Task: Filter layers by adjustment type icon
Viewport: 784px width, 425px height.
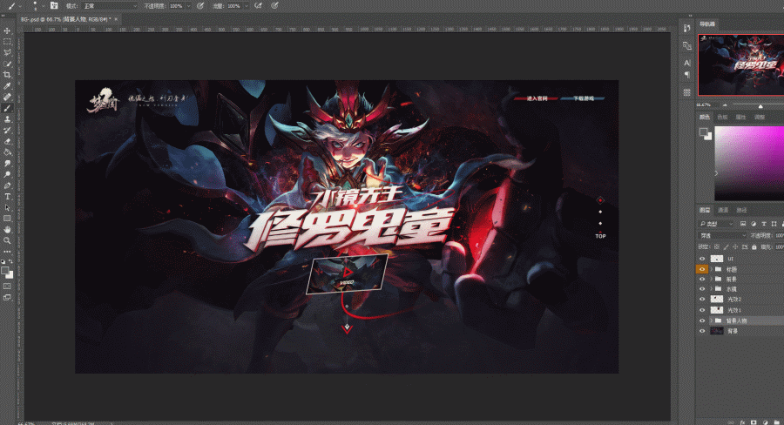Action: (x=754, y=224)
